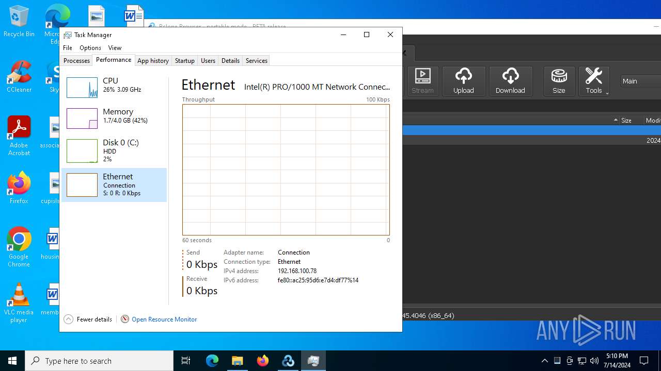Open Firefox from the taskbar
Image resolution: width=661 pixels, height=371 pixels.
262,361
